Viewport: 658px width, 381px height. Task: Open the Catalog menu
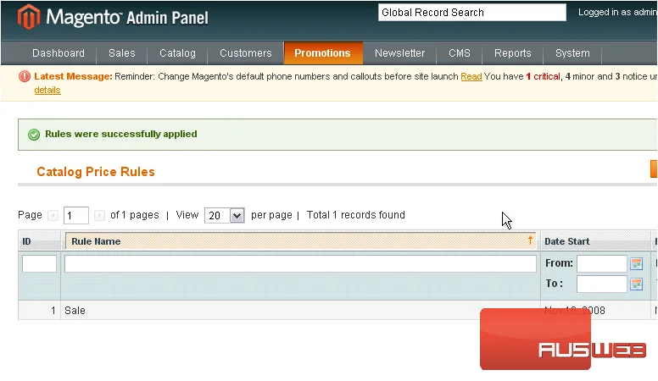point(177,53)
